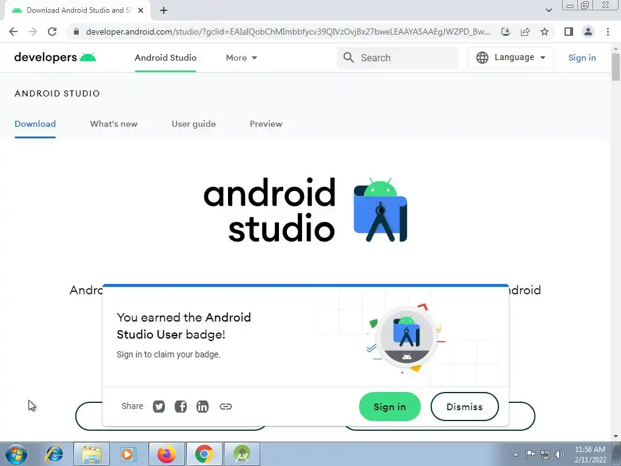Go back to the previous page
The height and width of the screenshot is (466, 621).
point(13,32)
